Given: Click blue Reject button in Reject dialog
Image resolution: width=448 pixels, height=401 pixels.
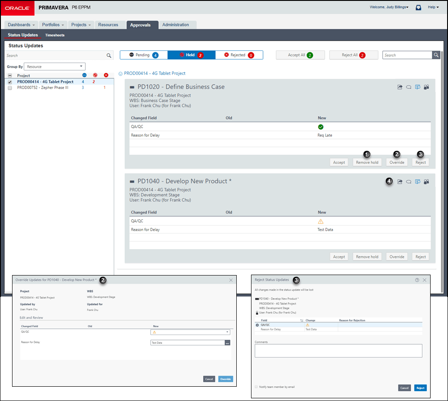Looking at the screenshot, I should click(420, 388).
